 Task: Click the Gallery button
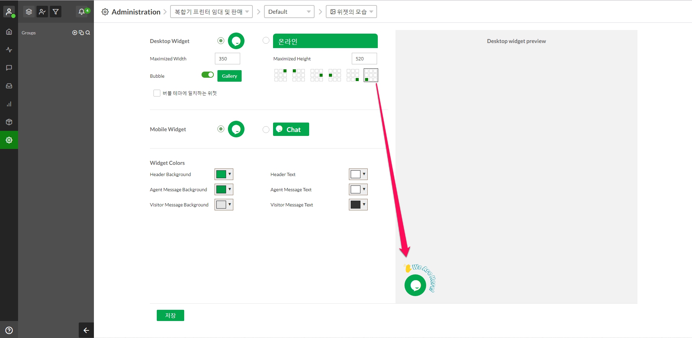click(x=229, y=76)
